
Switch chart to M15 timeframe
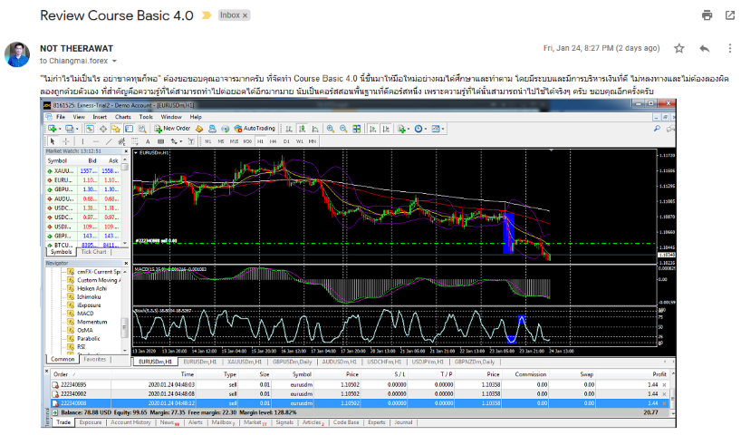[x=234, y=141]
